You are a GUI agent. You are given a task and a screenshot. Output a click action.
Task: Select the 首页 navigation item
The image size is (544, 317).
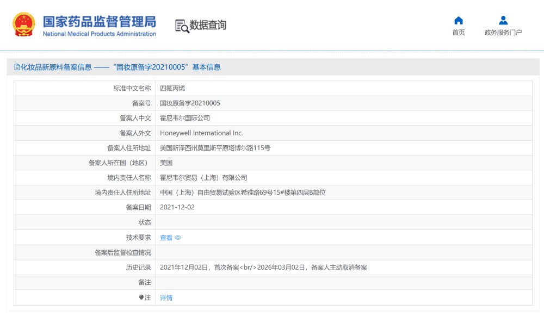click(458, 33)
